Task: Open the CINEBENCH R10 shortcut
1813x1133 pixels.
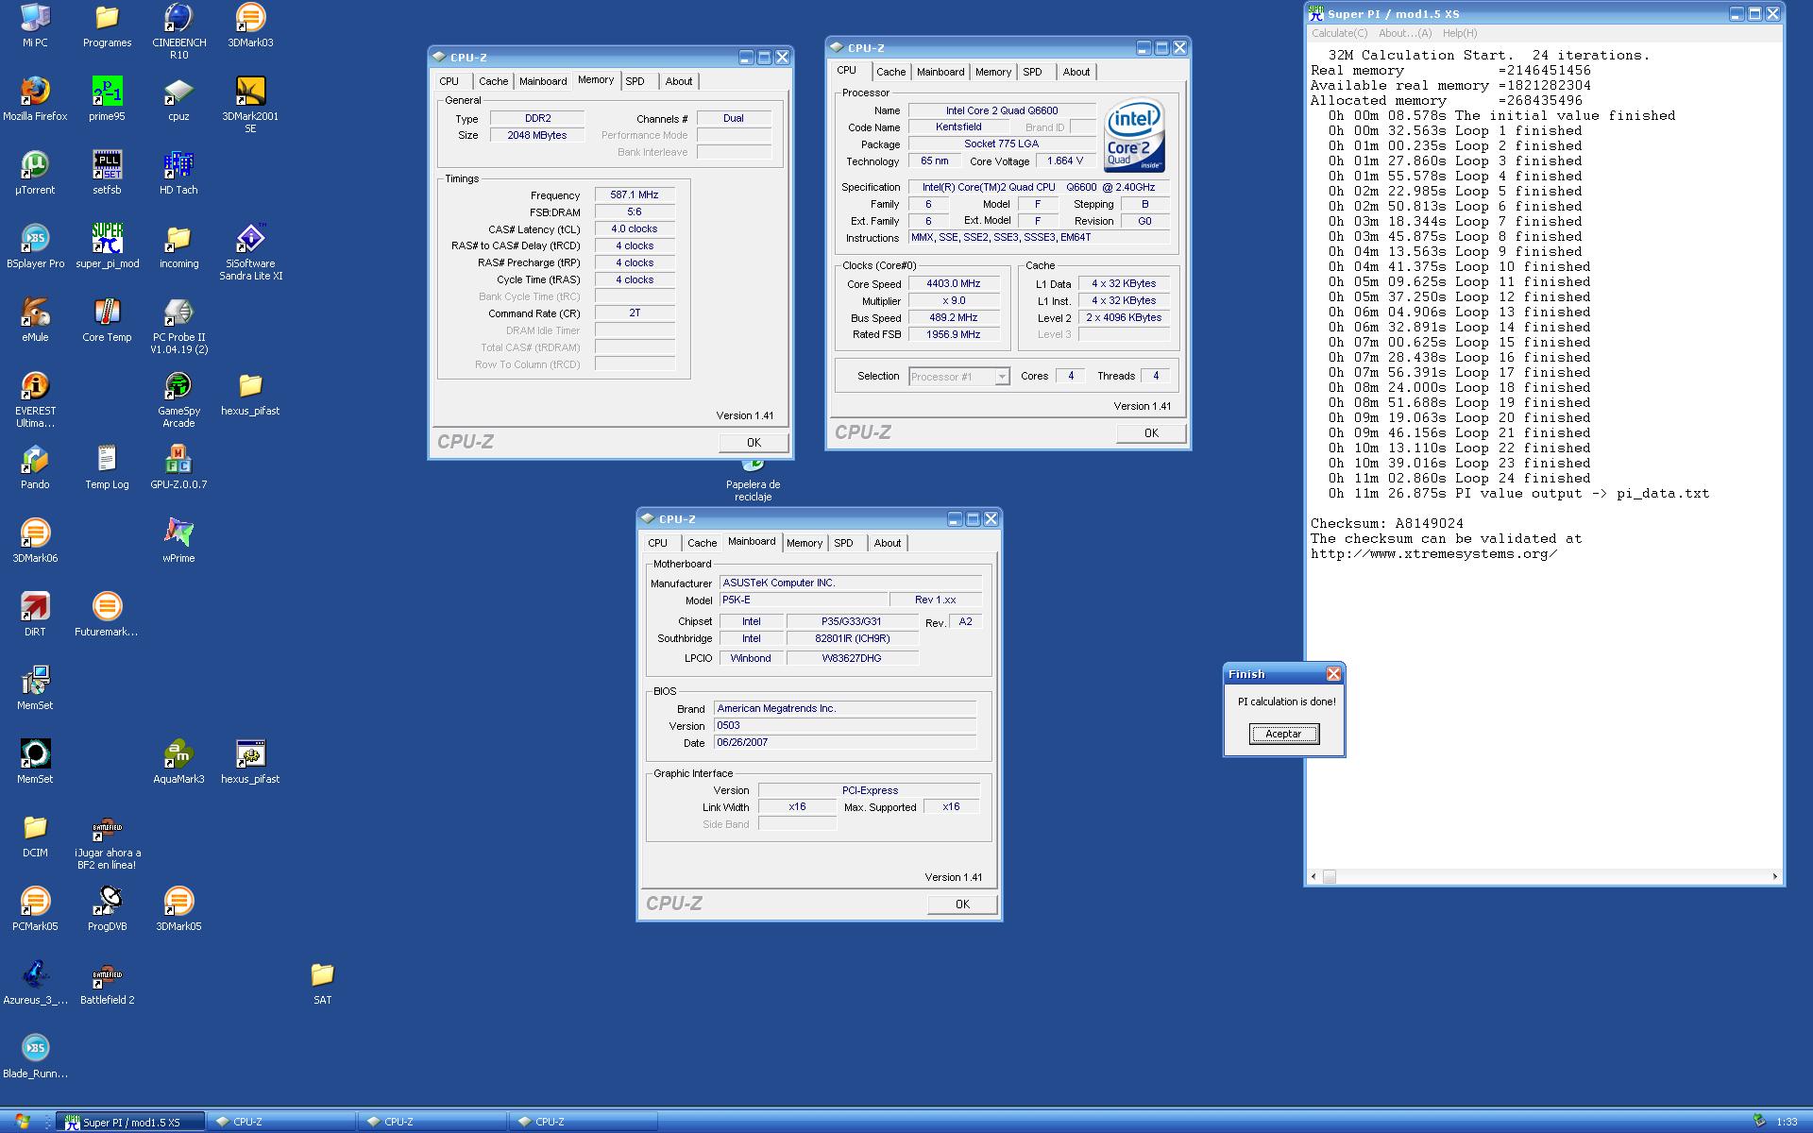Action: (x=178, y=19)
